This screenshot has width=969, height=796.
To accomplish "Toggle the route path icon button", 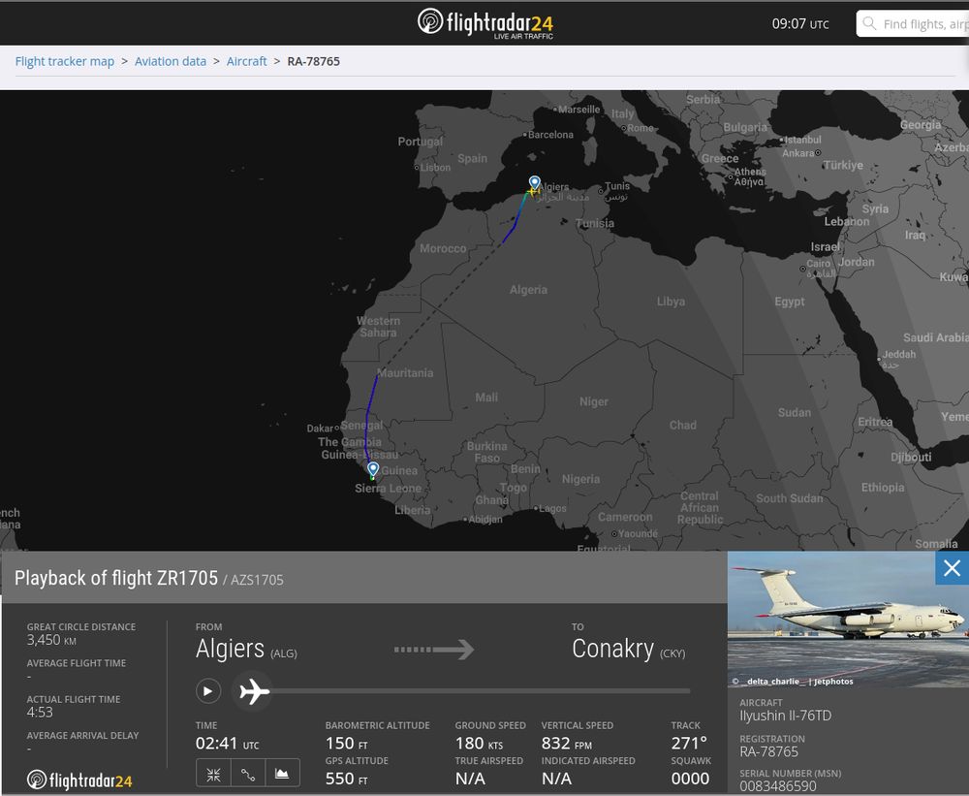I will point(248,774).
